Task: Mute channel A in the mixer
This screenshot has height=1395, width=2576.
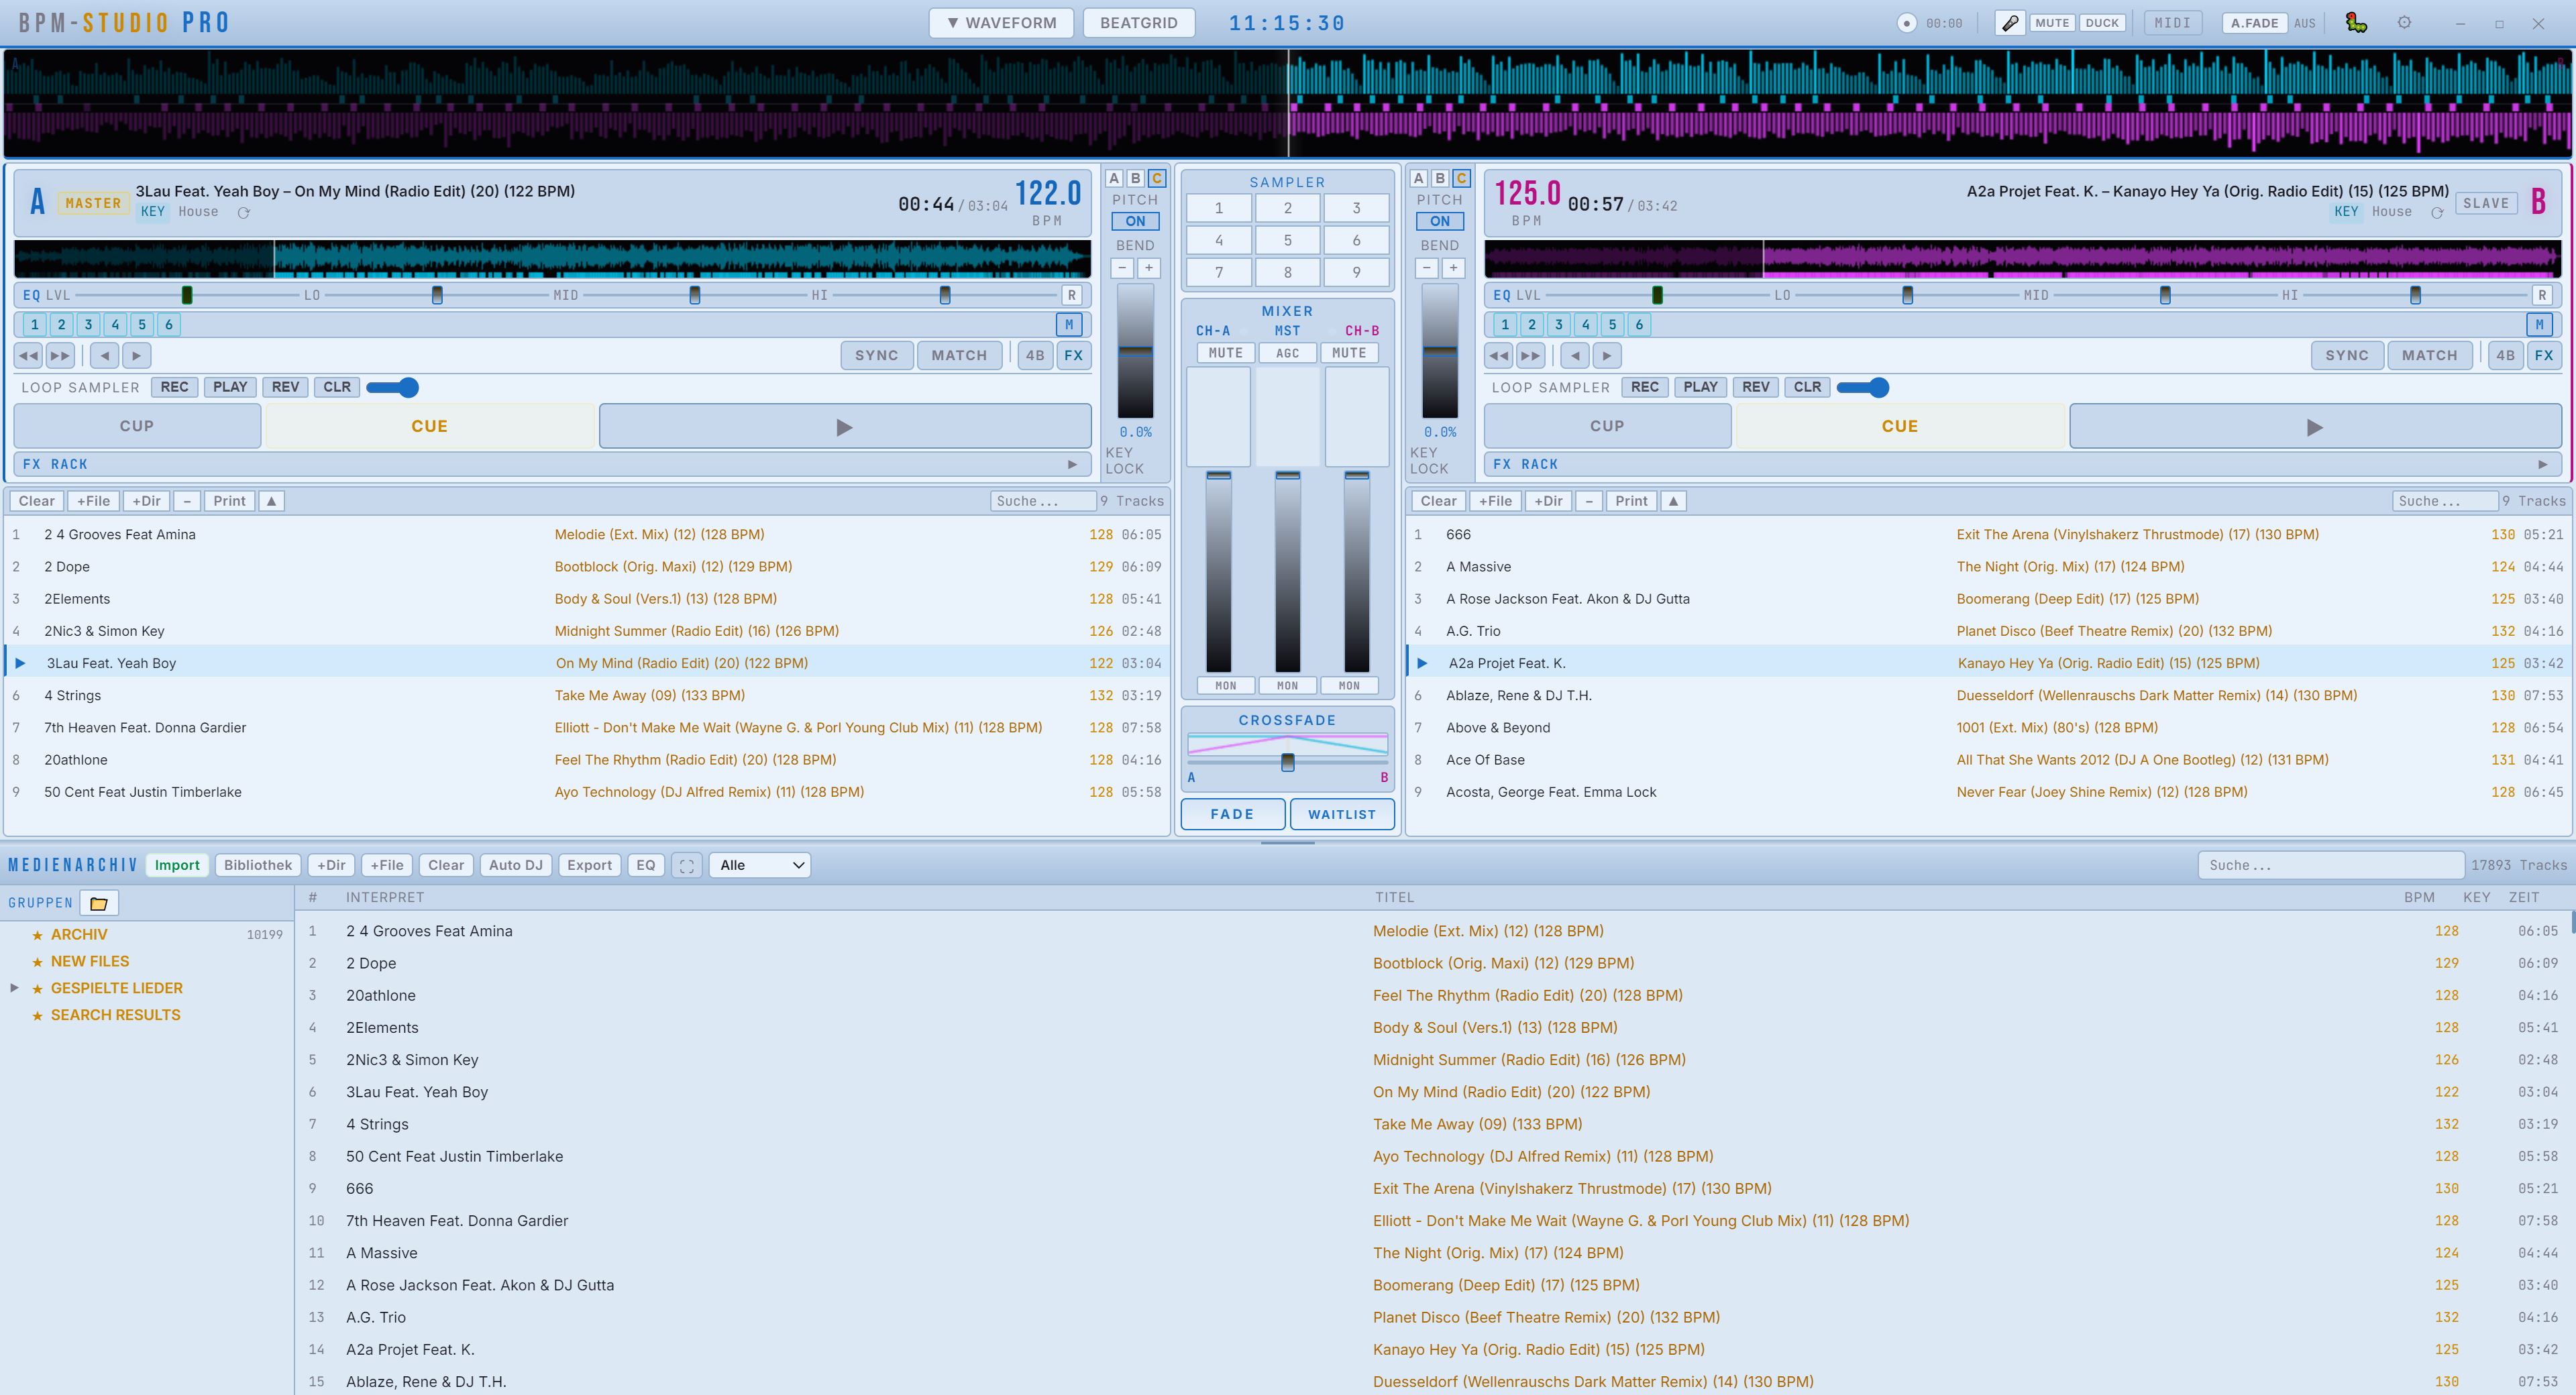Action: click(1226, 352)
